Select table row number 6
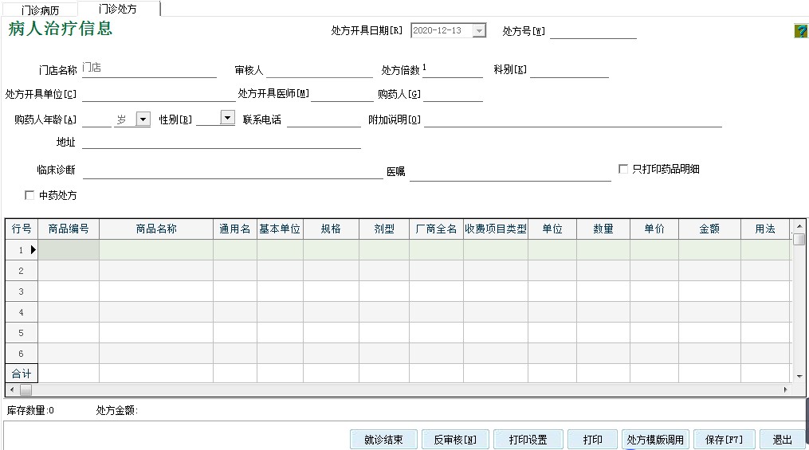809x450 pixels. (x=22, y=353)
